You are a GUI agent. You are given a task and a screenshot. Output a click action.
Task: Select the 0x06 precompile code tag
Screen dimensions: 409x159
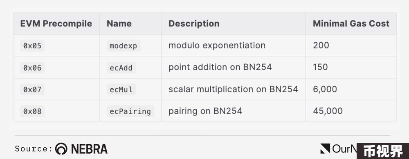click(32, 68)
